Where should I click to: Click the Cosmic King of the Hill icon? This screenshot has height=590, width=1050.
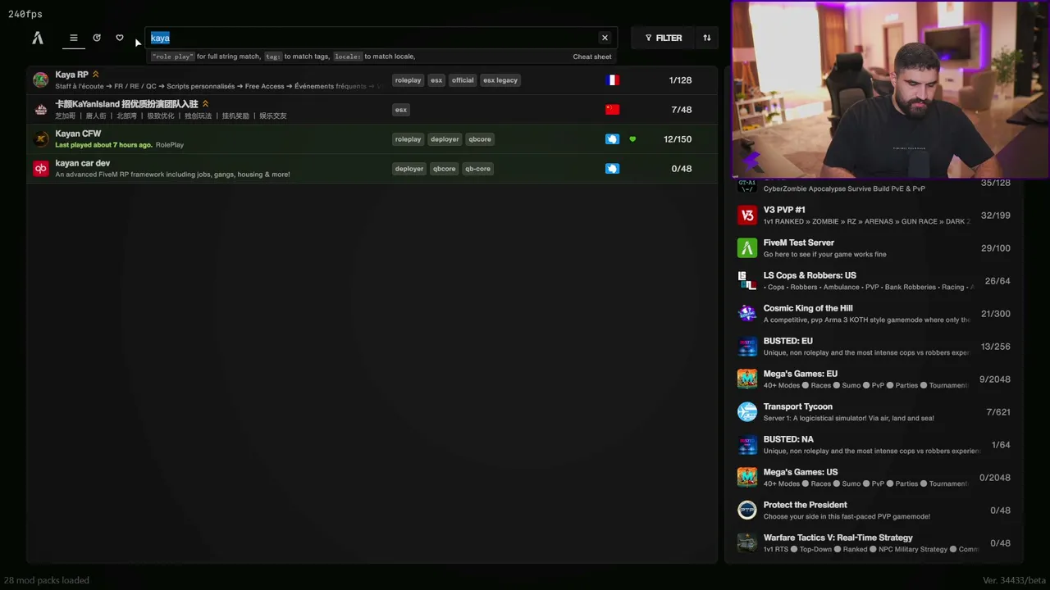746,314
